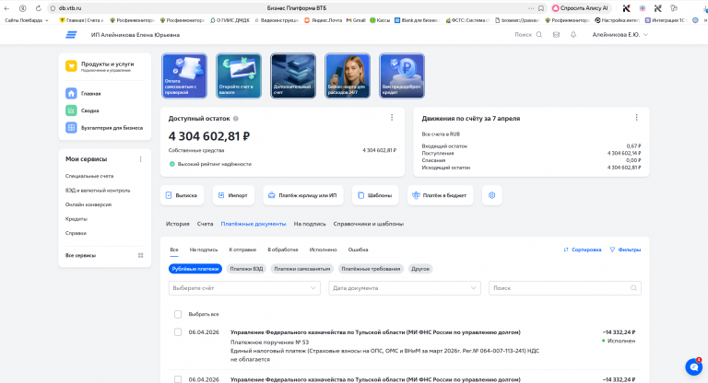Open the Gmail bookmark
Viewport: 708px width, 383px height.
click(x=356, y=20)
